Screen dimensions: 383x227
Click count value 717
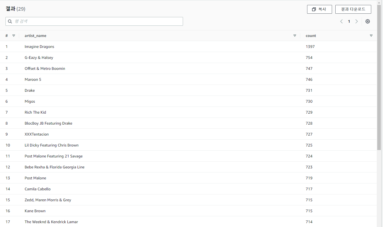[309, 189]
